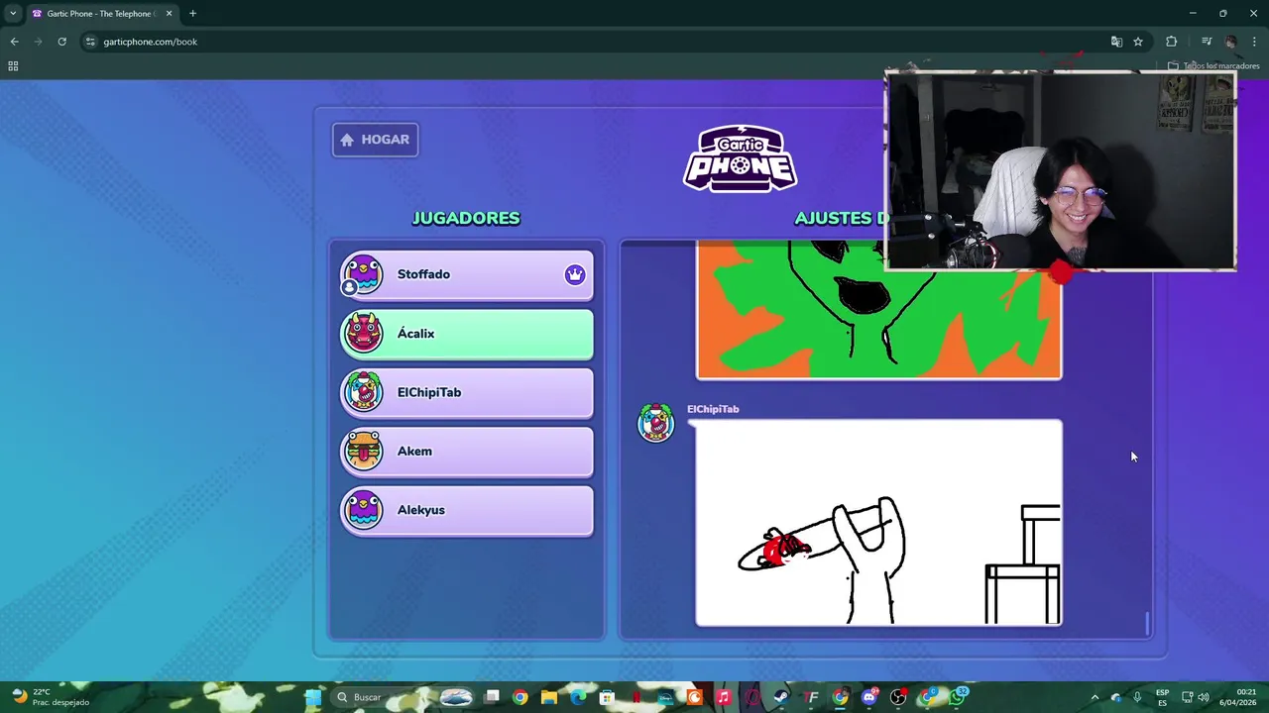
Task: Open the volume control in the tray
Action: point(1204,697)
